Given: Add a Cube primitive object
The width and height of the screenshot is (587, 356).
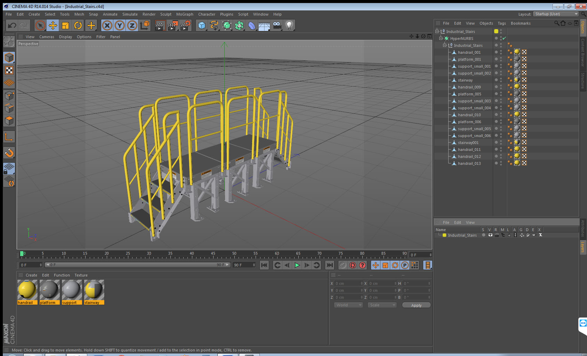Looking at the screenshot, I should [202, 25].
